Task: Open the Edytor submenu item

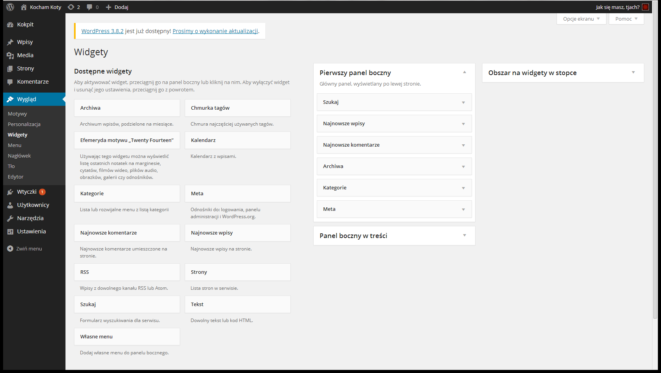Action: (16, 177)
